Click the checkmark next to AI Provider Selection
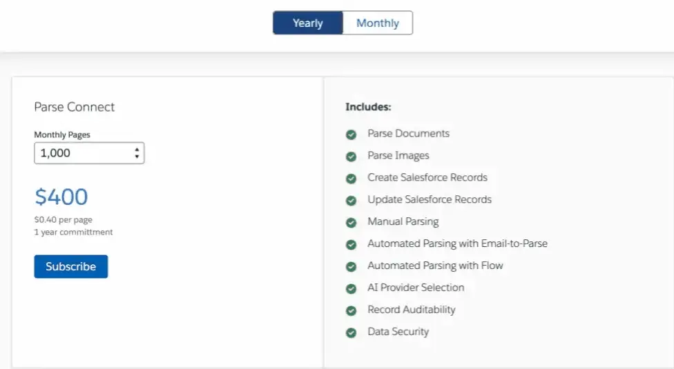This screenshot has height=369, width=674. tap(352, 289)
